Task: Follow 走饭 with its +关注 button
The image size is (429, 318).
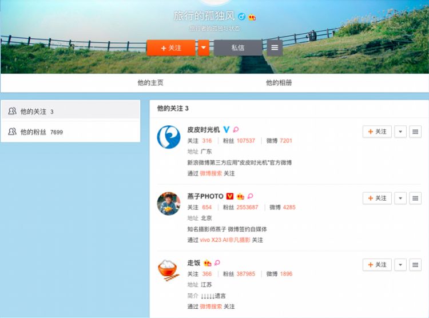Action: pos(377,265)
